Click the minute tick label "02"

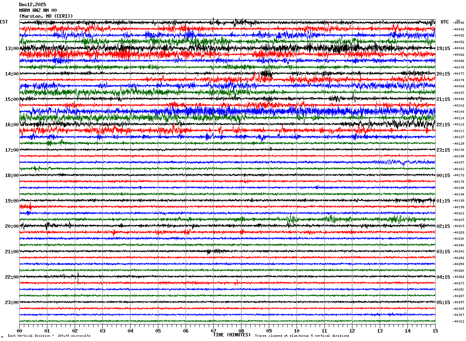click(x=75, y=331)
